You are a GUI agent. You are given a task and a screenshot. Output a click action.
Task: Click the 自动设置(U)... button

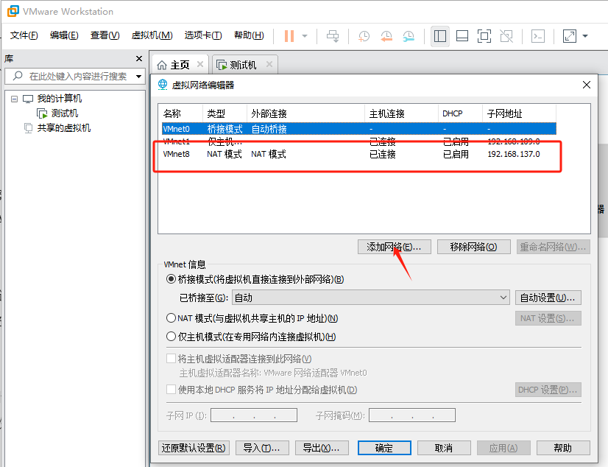(x=548, y=298)
